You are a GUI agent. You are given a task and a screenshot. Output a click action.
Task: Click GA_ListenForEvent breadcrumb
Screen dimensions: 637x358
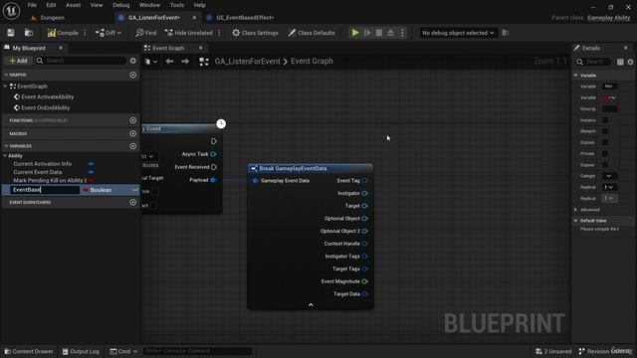coord(248,62)
